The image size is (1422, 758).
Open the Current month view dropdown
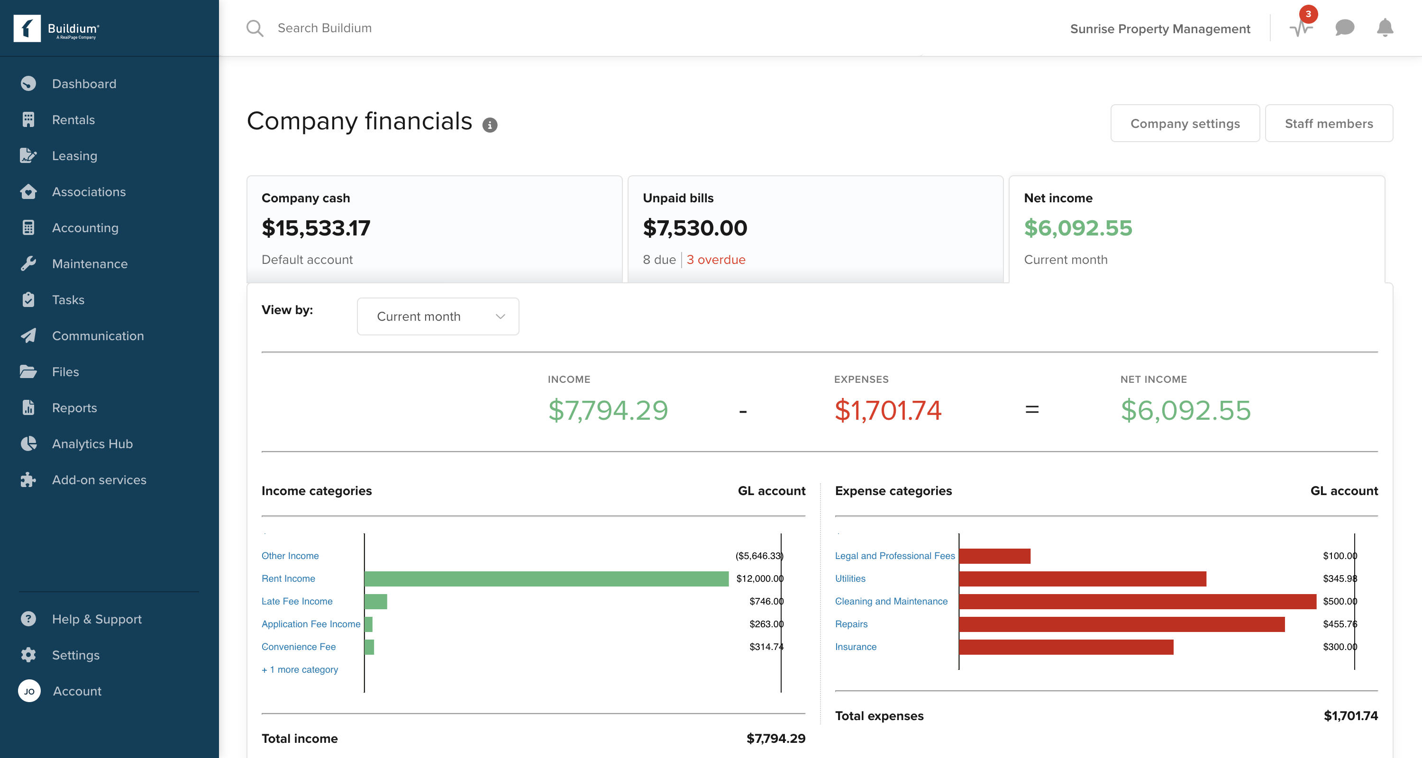click(438, 316)
